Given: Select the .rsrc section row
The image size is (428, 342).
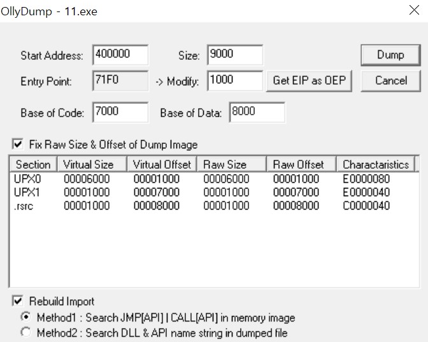Looking at the screenshot, I should tap(214, 206).
